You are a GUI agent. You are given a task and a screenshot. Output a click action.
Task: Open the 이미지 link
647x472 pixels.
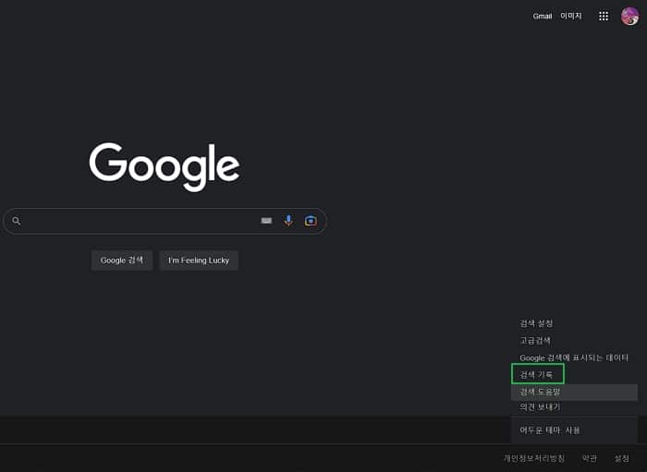tap(570, 16)
